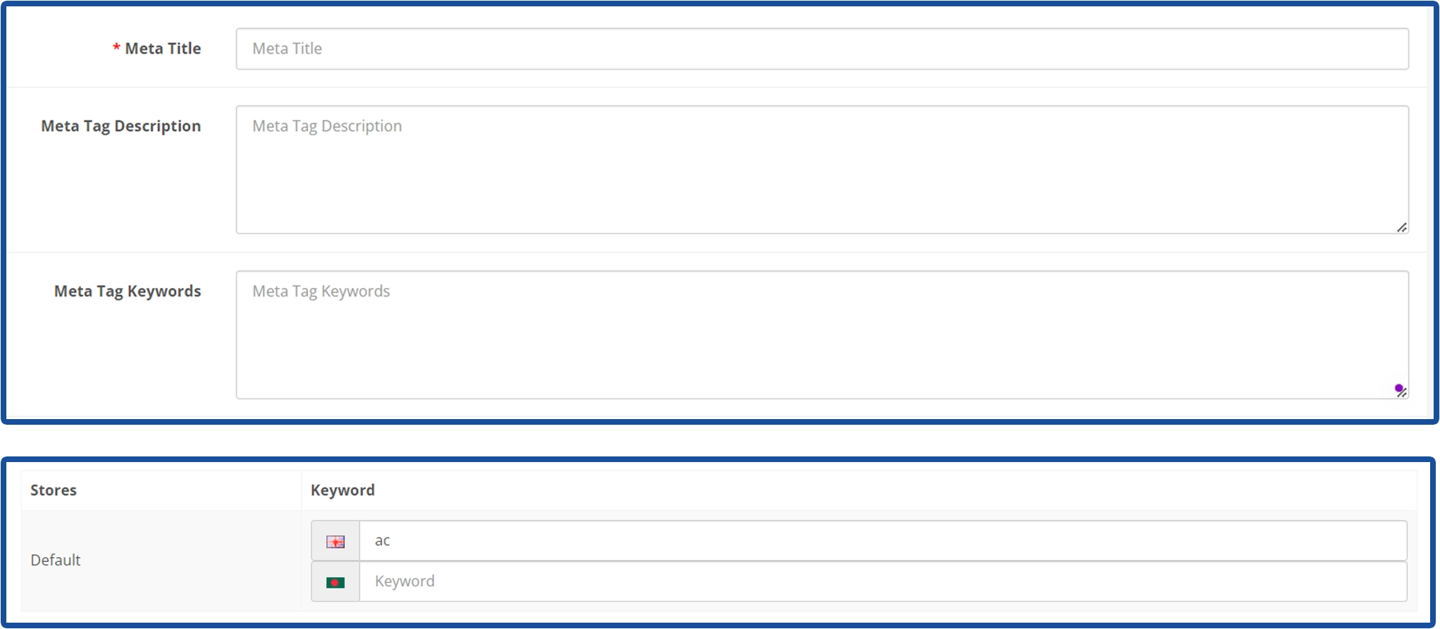
Task: Click the English flag icon beside keyword field
Action: click(335, 542)
